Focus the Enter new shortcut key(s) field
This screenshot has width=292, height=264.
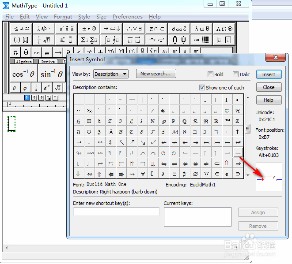pos(116,212)
